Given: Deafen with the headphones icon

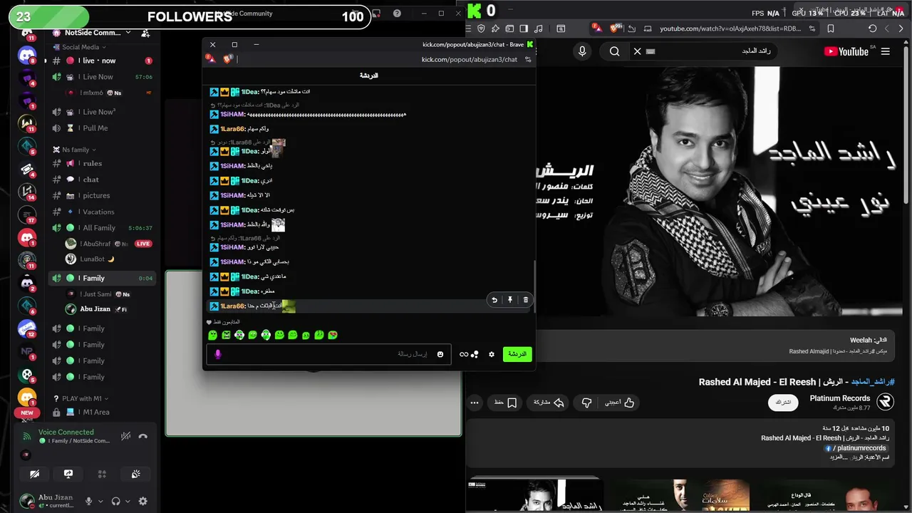Looking at the screenshot, I should click(x=115, y=501).
